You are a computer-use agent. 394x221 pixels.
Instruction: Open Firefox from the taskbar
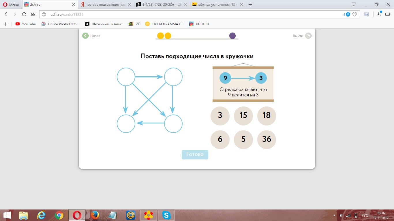coord(95,215)
